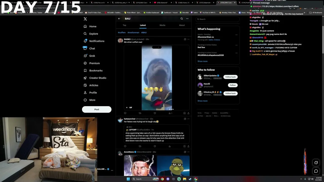Follow back H3ndrxx_15
The width and height of the screenshot is (324, 182).
tap(230, 94)
